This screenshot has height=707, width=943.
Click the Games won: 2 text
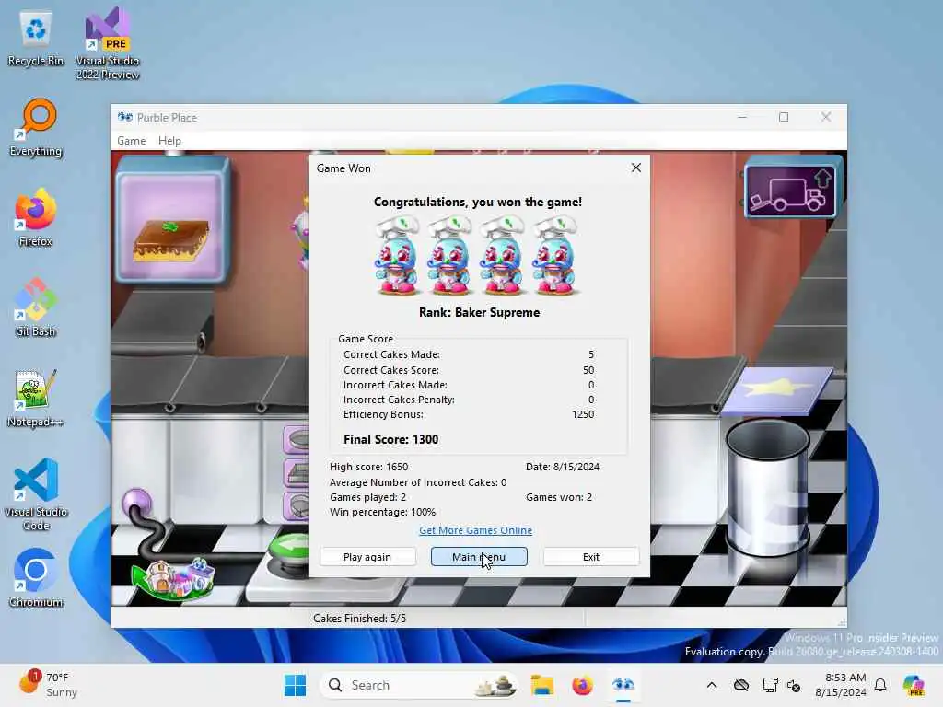tap(559, 497)
